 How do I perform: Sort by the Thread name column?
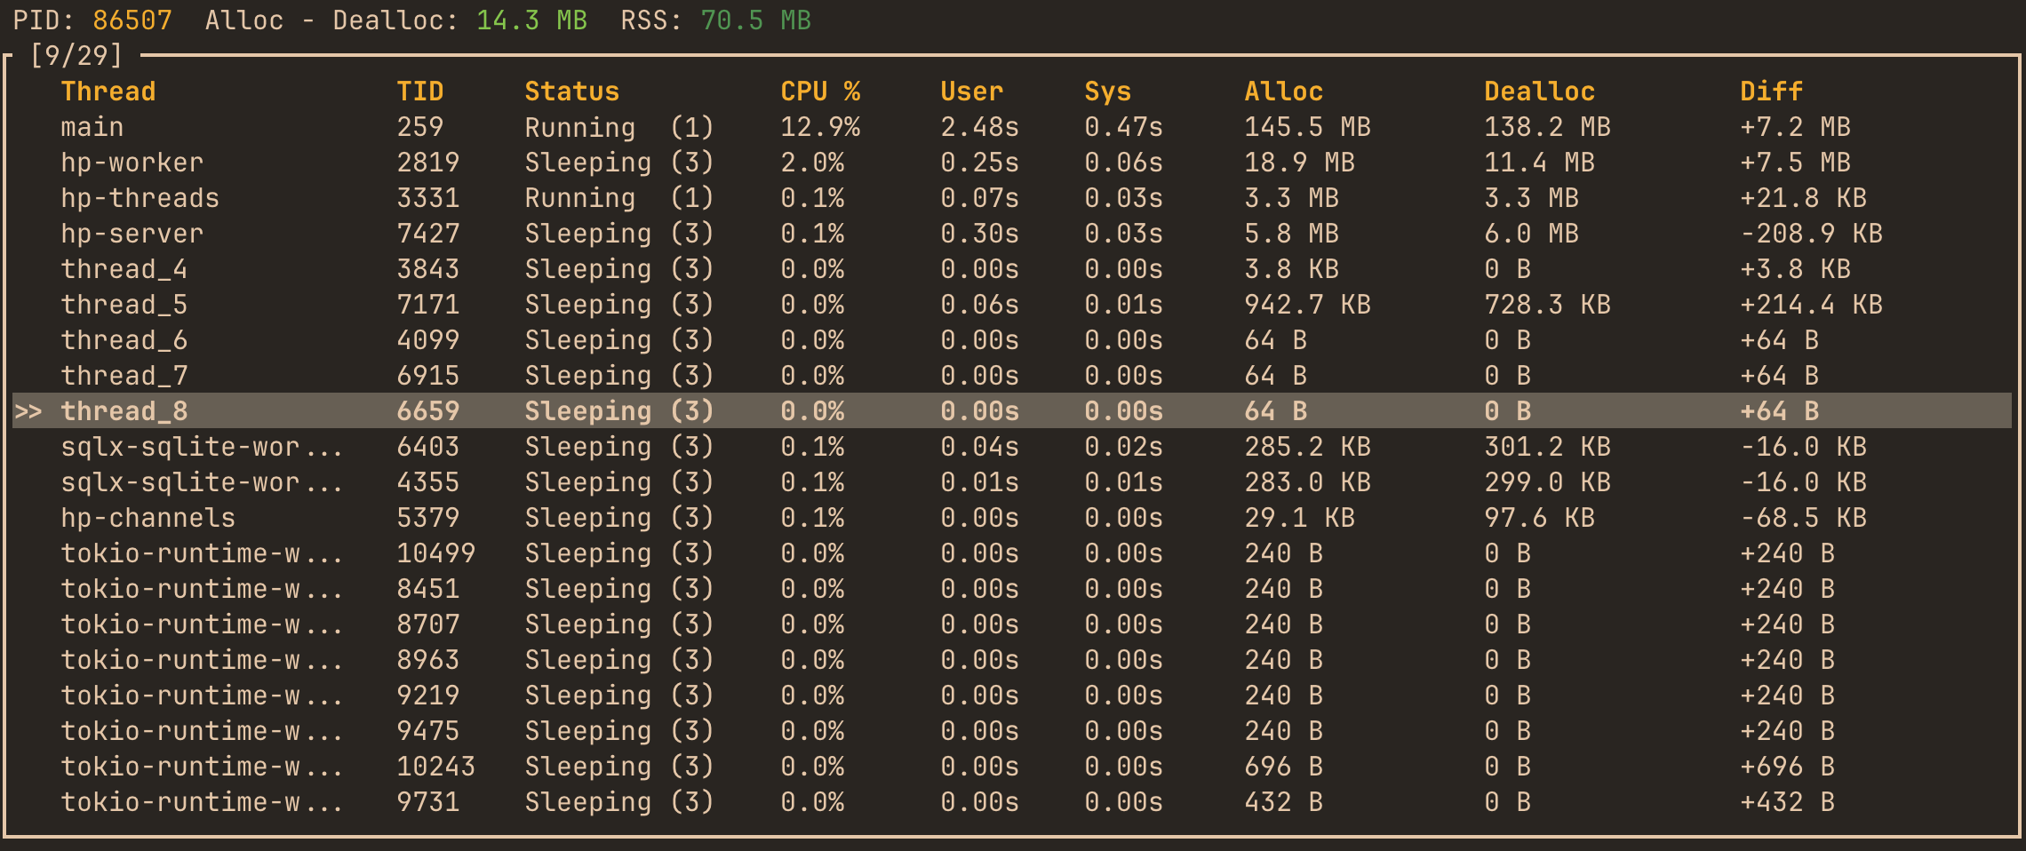[108, 91]
